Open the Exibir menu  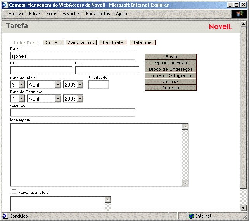point(51,14)
